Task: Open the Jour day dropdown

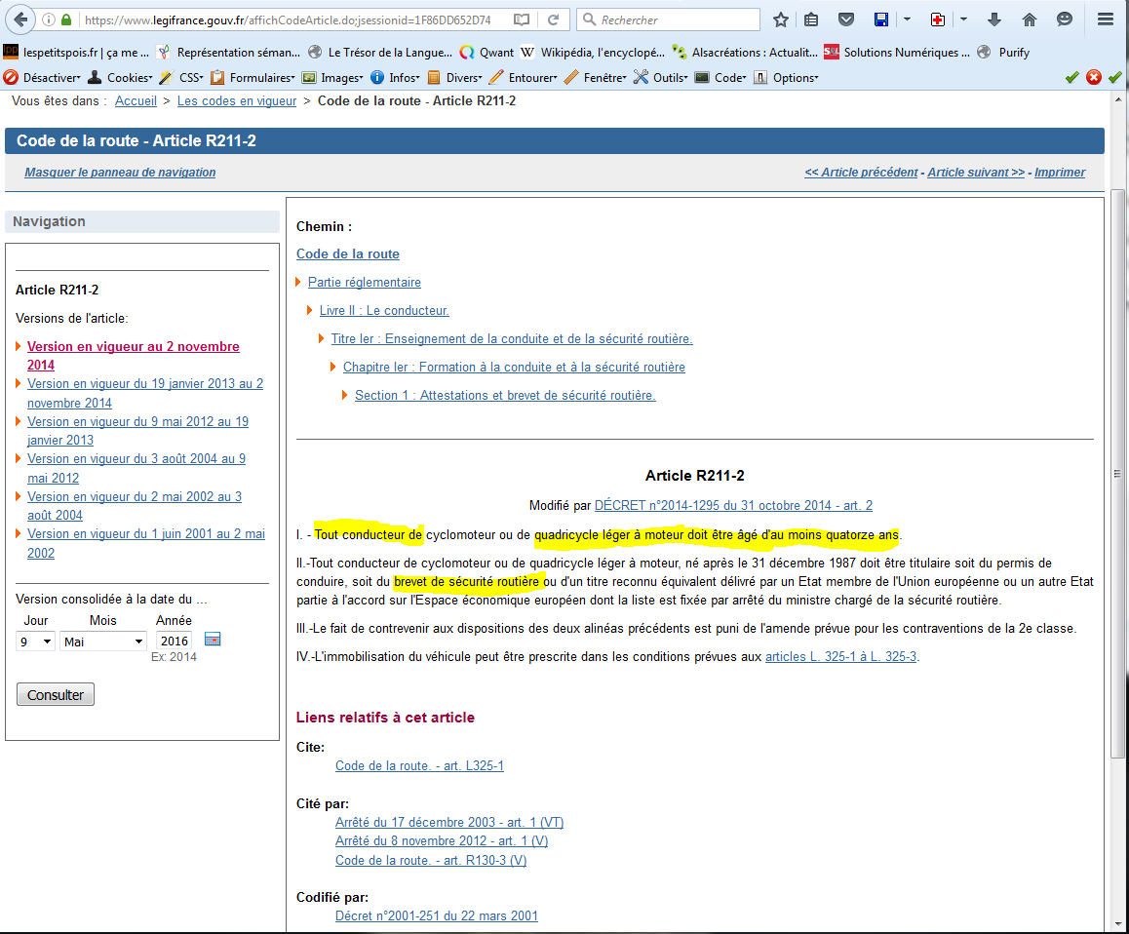Action: 35,641
